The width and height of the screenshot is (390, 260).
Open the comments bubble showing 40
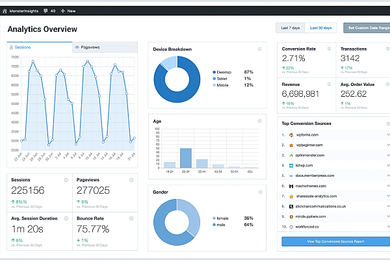[47, 11]
